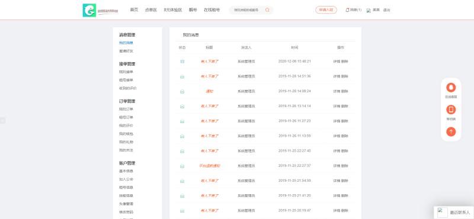Viewport: 474px width, 219px height.
Task: Click envelope icon for 2019-11-26 11:13:59 message
Action: click(x=182, y=136)
